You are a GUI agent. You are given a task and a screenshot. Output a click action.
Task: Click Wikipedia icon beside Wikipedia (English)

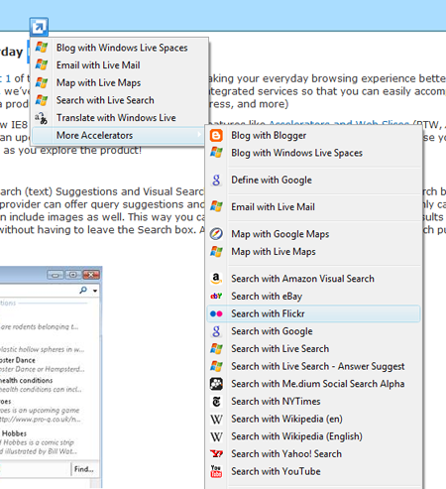216,436
